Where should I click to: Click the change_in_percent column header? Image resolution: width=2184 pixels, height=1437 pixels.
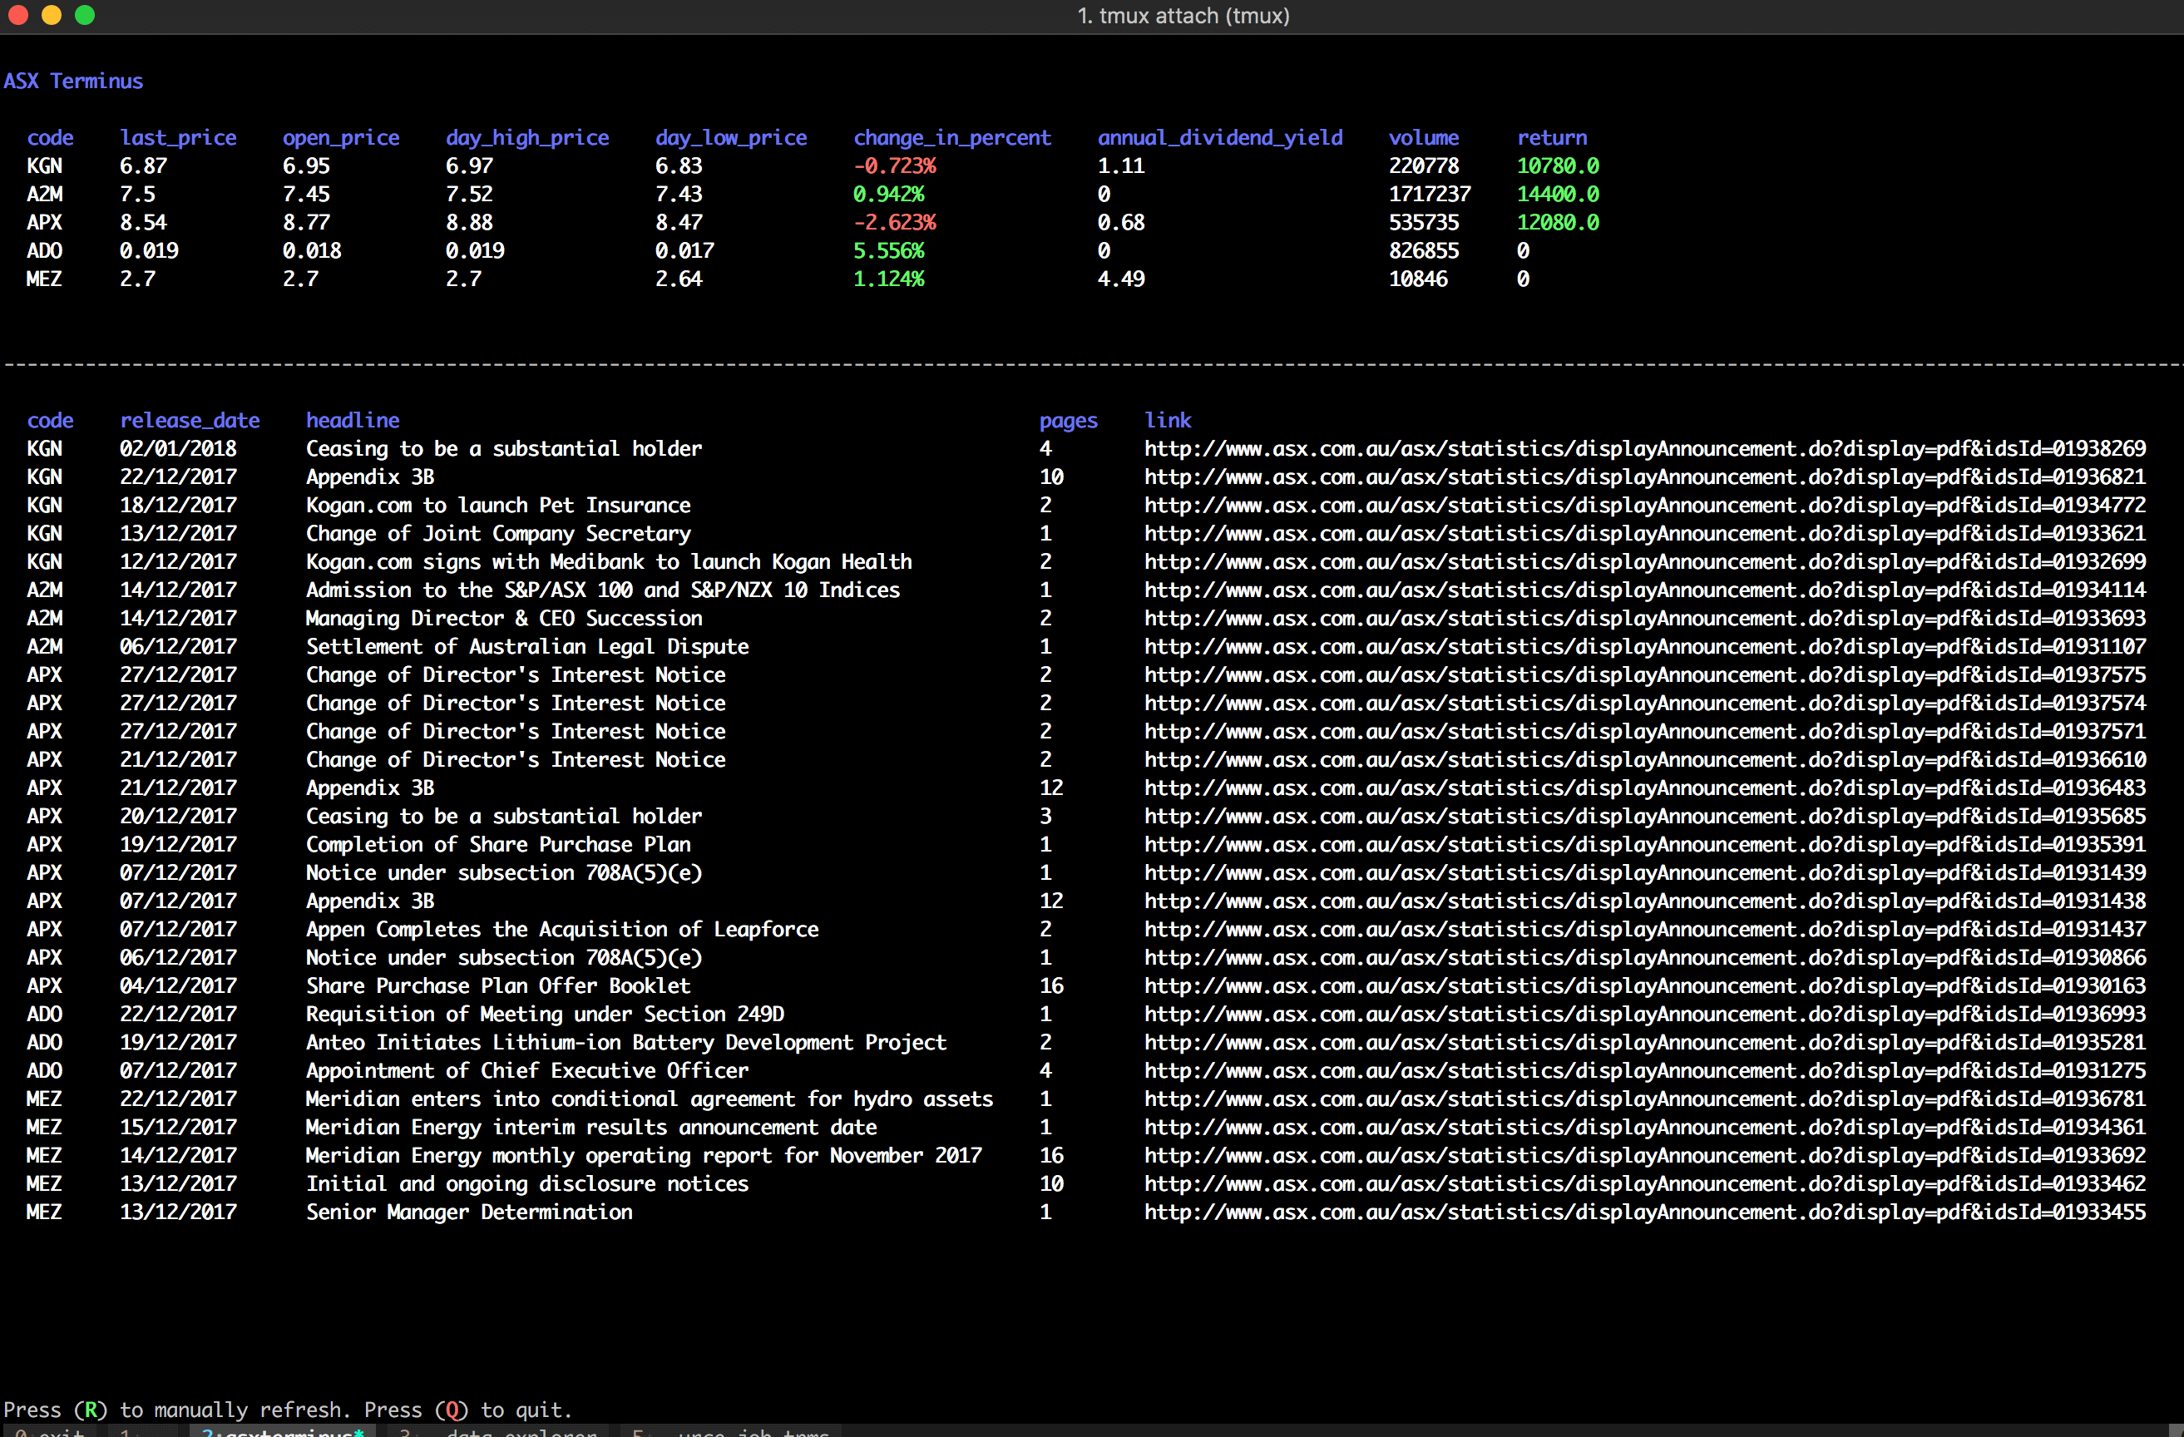(951, 138)
